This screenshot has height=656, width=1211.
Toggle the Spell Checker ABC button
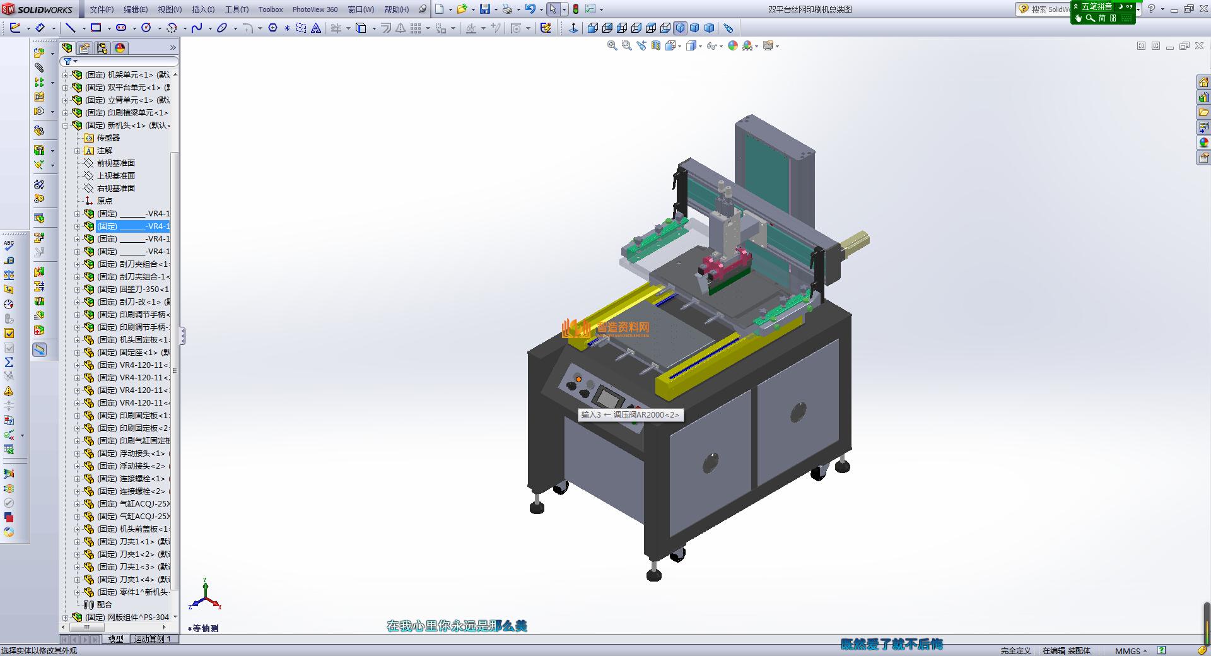pos(9,245)
